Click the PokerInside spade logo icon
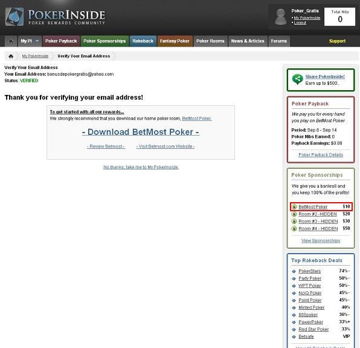This screenshot has width=360, height=348. [x=14, y=16]
